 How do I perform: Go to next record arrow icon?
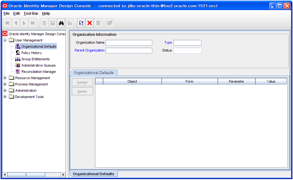tap(24, 23)
